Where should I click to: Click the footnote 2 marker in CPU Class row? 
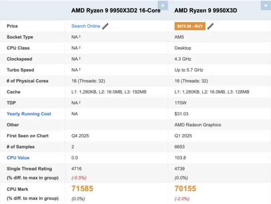coord(80,47)
